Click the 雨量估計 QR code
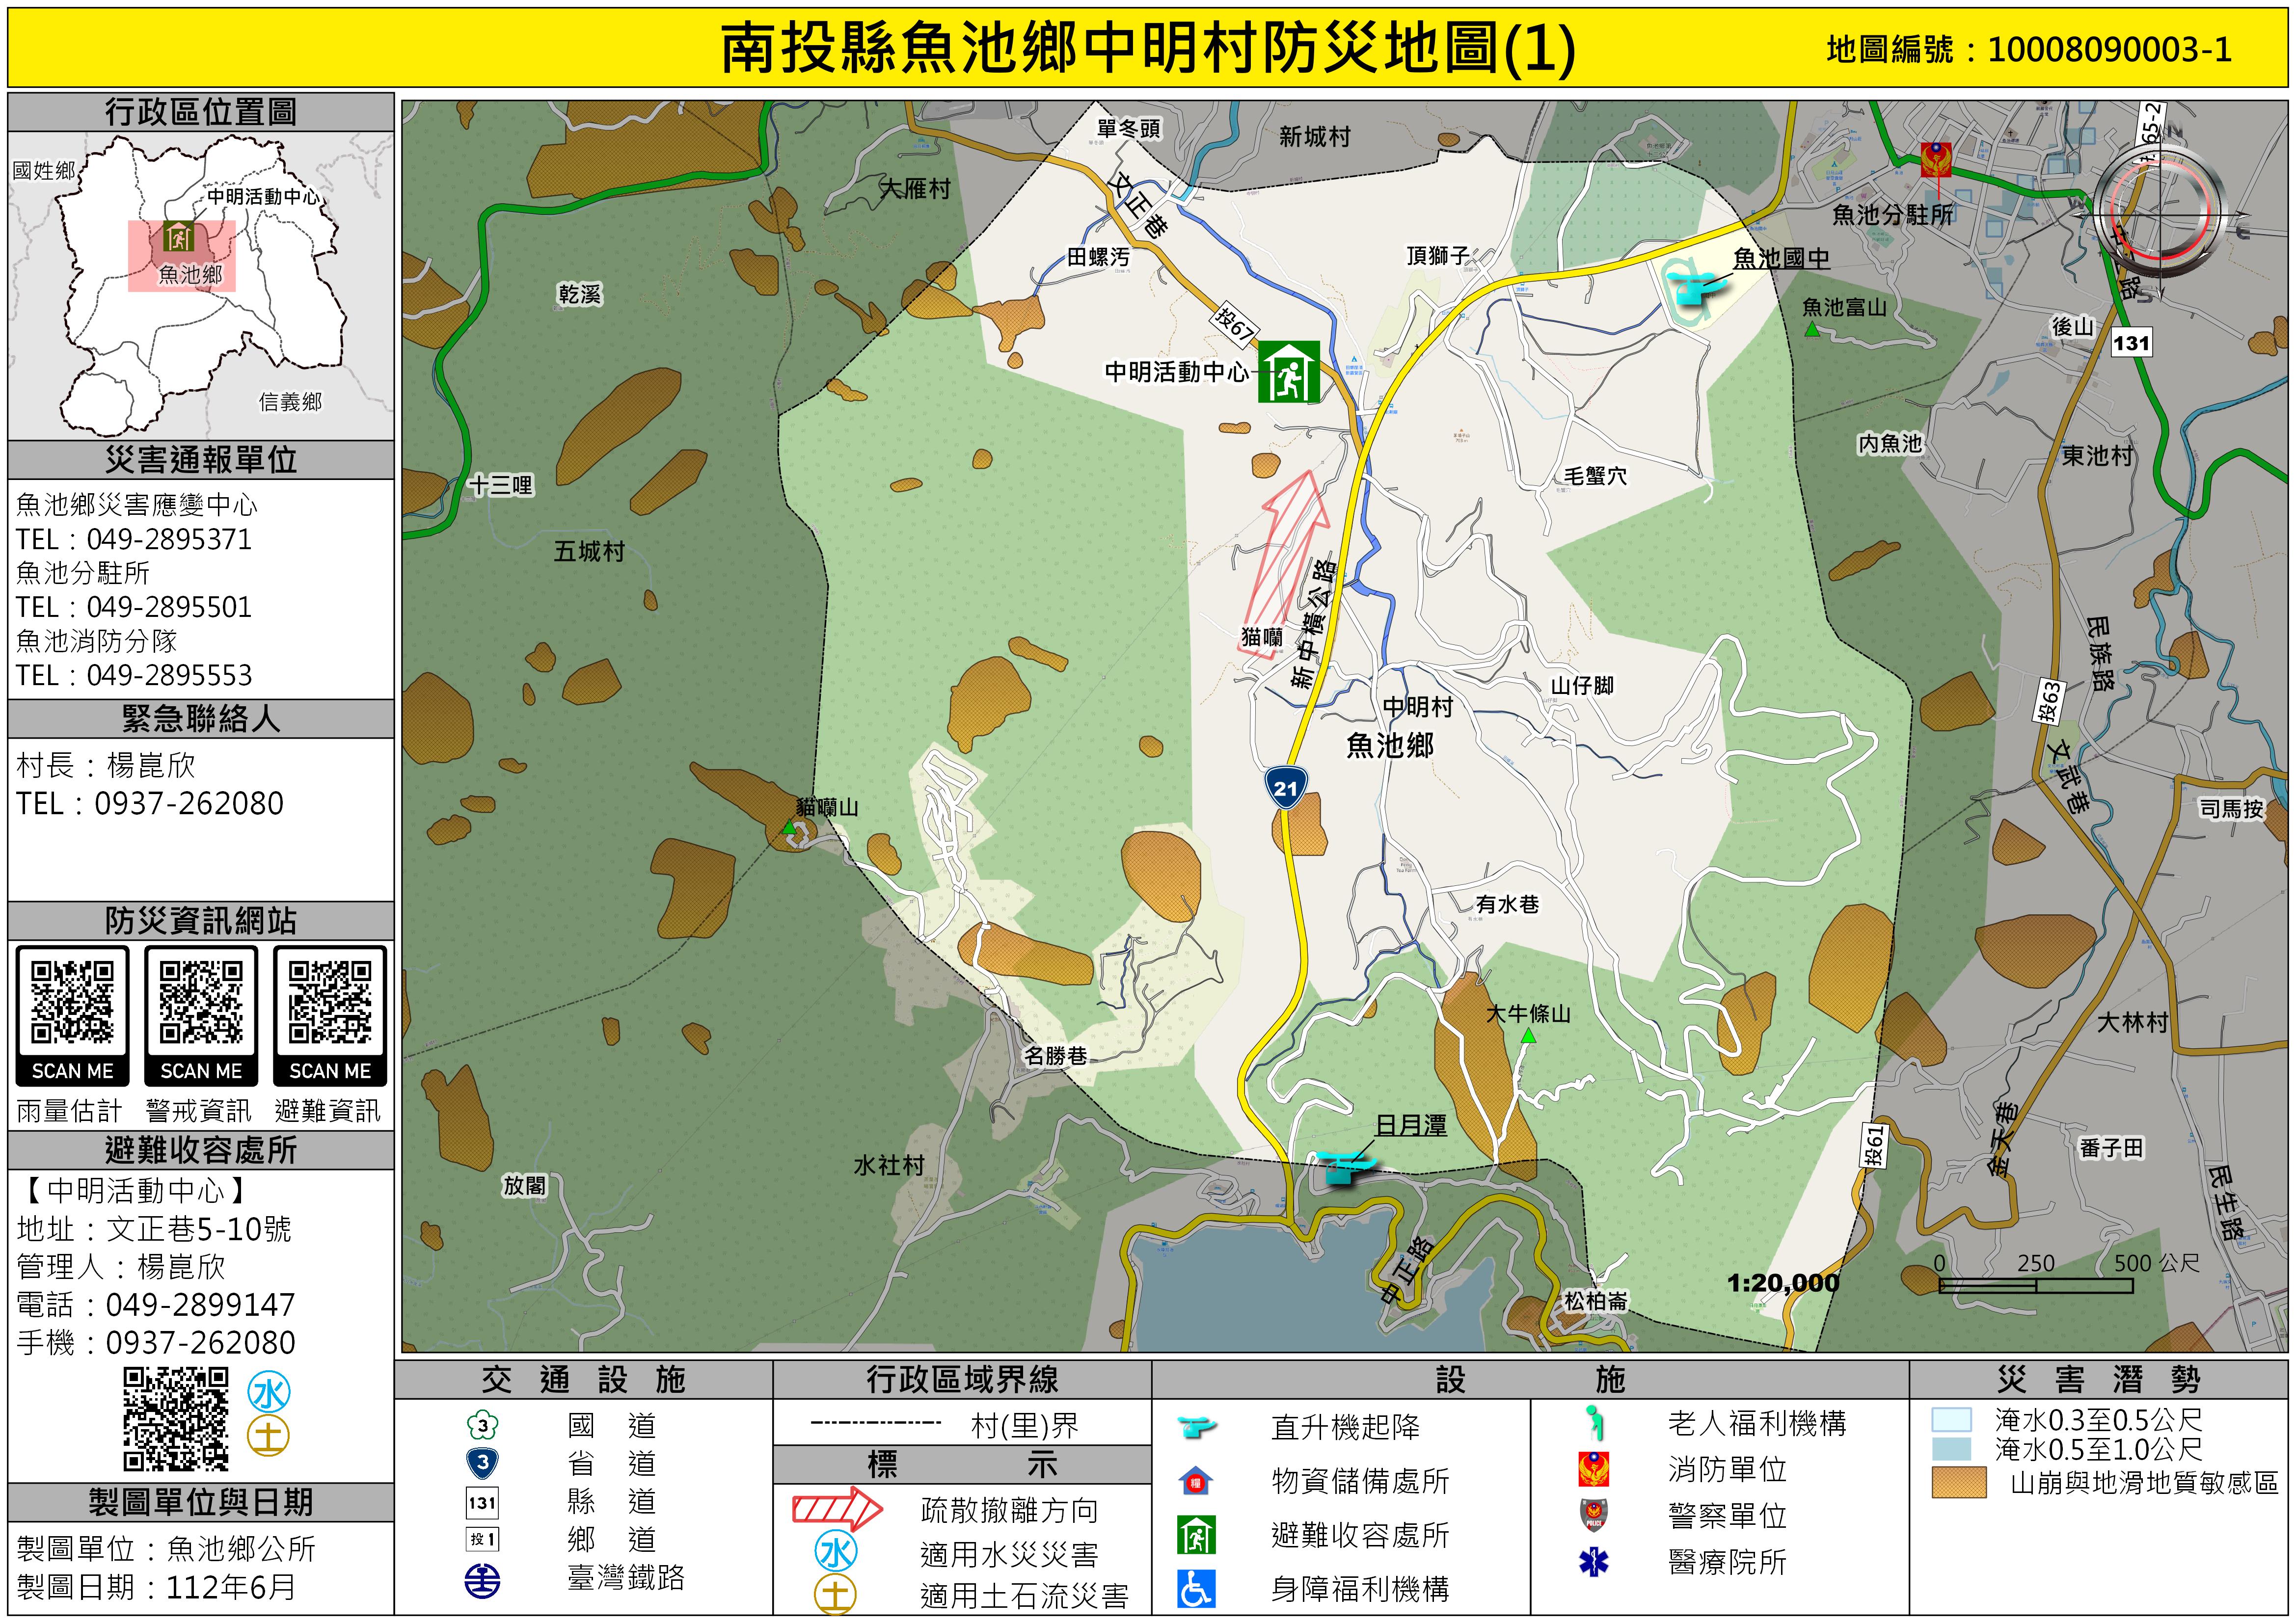This screenshot has width=2296, height=1623. click(x=72, y=1003)
